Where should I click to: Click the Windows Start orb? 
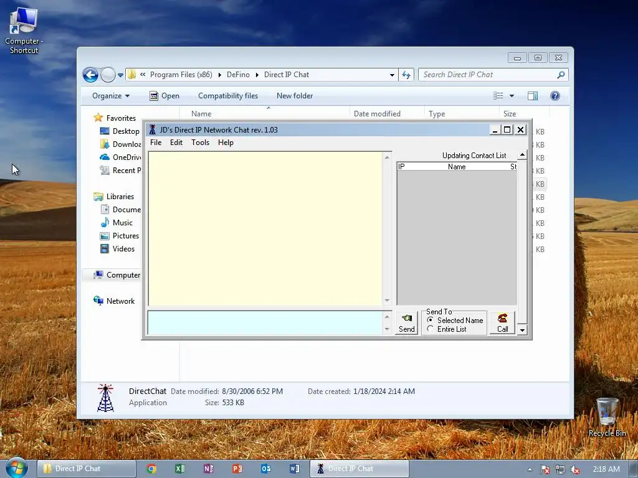pyautogui.click(x=16, y=468)
